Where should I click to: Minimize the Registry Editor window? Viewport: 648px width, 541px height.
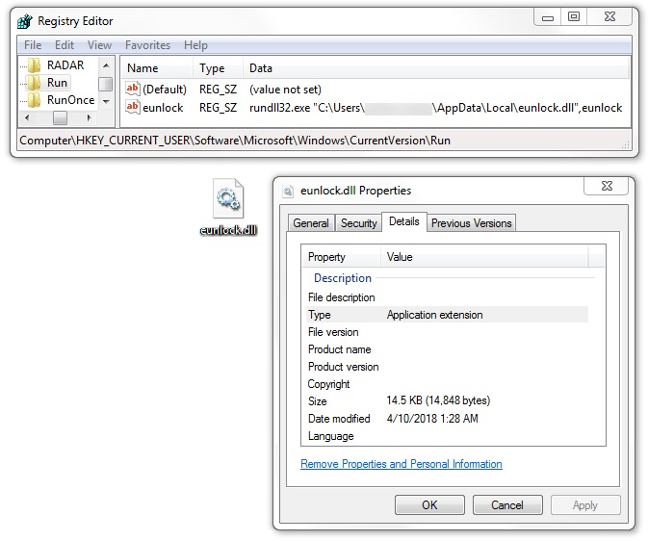[x=548, y=17]
